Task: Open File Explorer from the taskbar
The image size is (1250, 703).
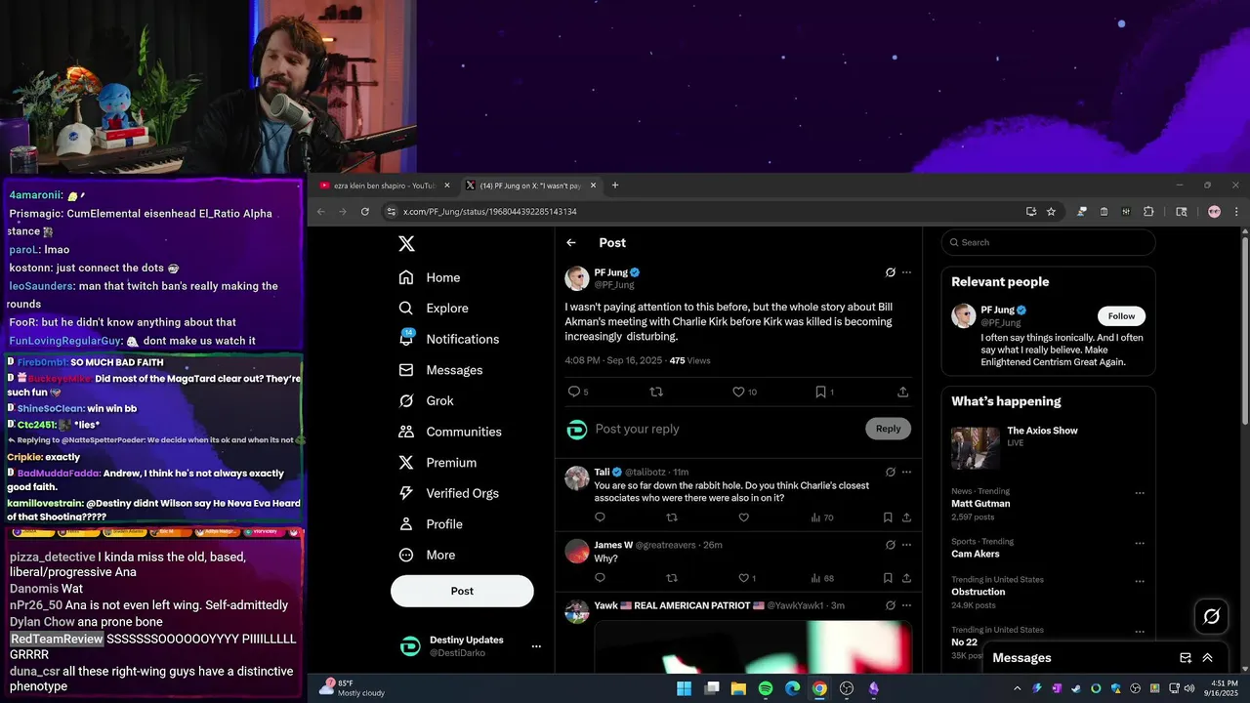Action: [738, 688]
